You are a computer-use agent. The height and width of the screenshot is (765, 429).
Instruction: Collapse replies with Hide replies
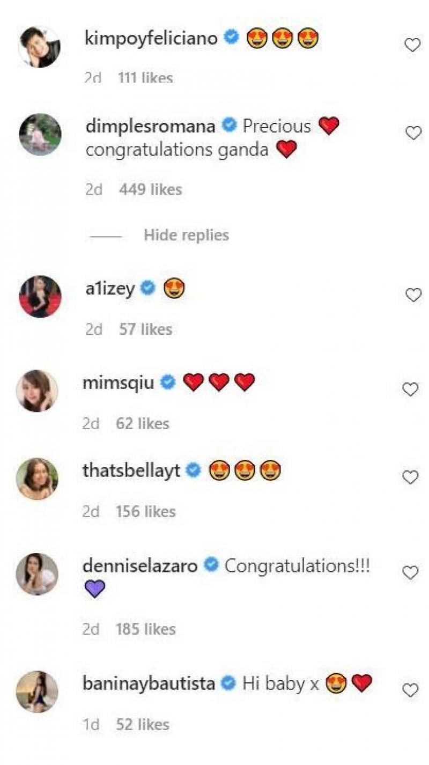pyautogui.click(x=186, y=235)
